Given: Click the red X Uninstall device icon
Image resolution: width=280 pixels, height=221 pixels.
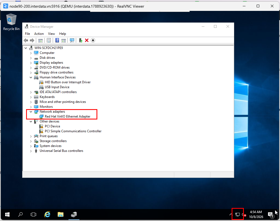Looking at the screenshot, I should [87, 40].
